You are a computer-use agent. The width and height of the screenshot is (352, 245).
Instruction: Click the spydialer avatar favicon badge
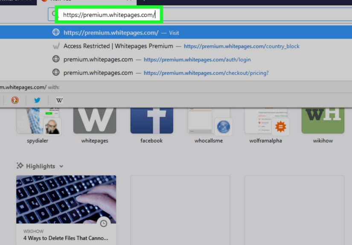[x=52, y=127]
